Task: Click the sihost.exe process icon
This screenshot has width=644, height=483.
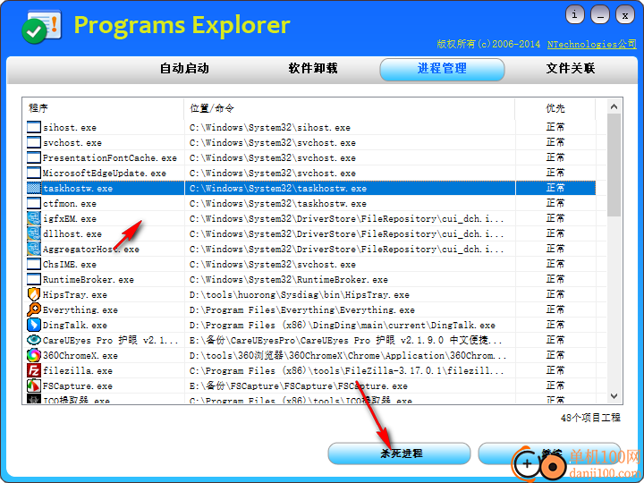Action: pyautogui.click(x=34, y=127)
